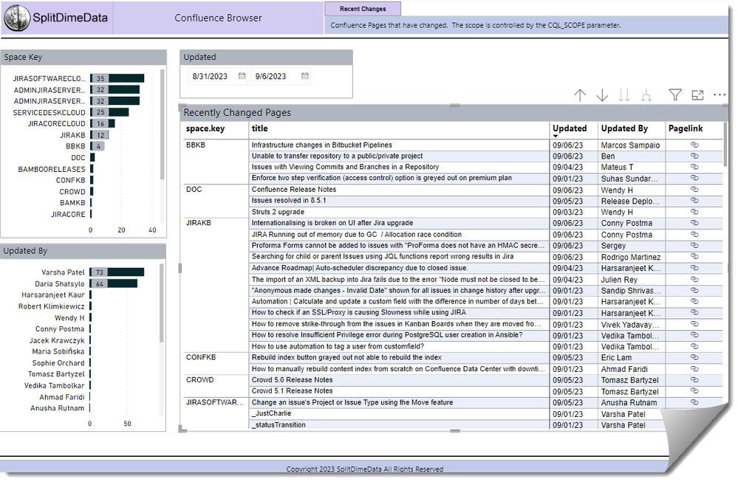The width and height of the screenshot is (738, 482).
Task: Click the space.key column header
Action: (x=205, y=128)
